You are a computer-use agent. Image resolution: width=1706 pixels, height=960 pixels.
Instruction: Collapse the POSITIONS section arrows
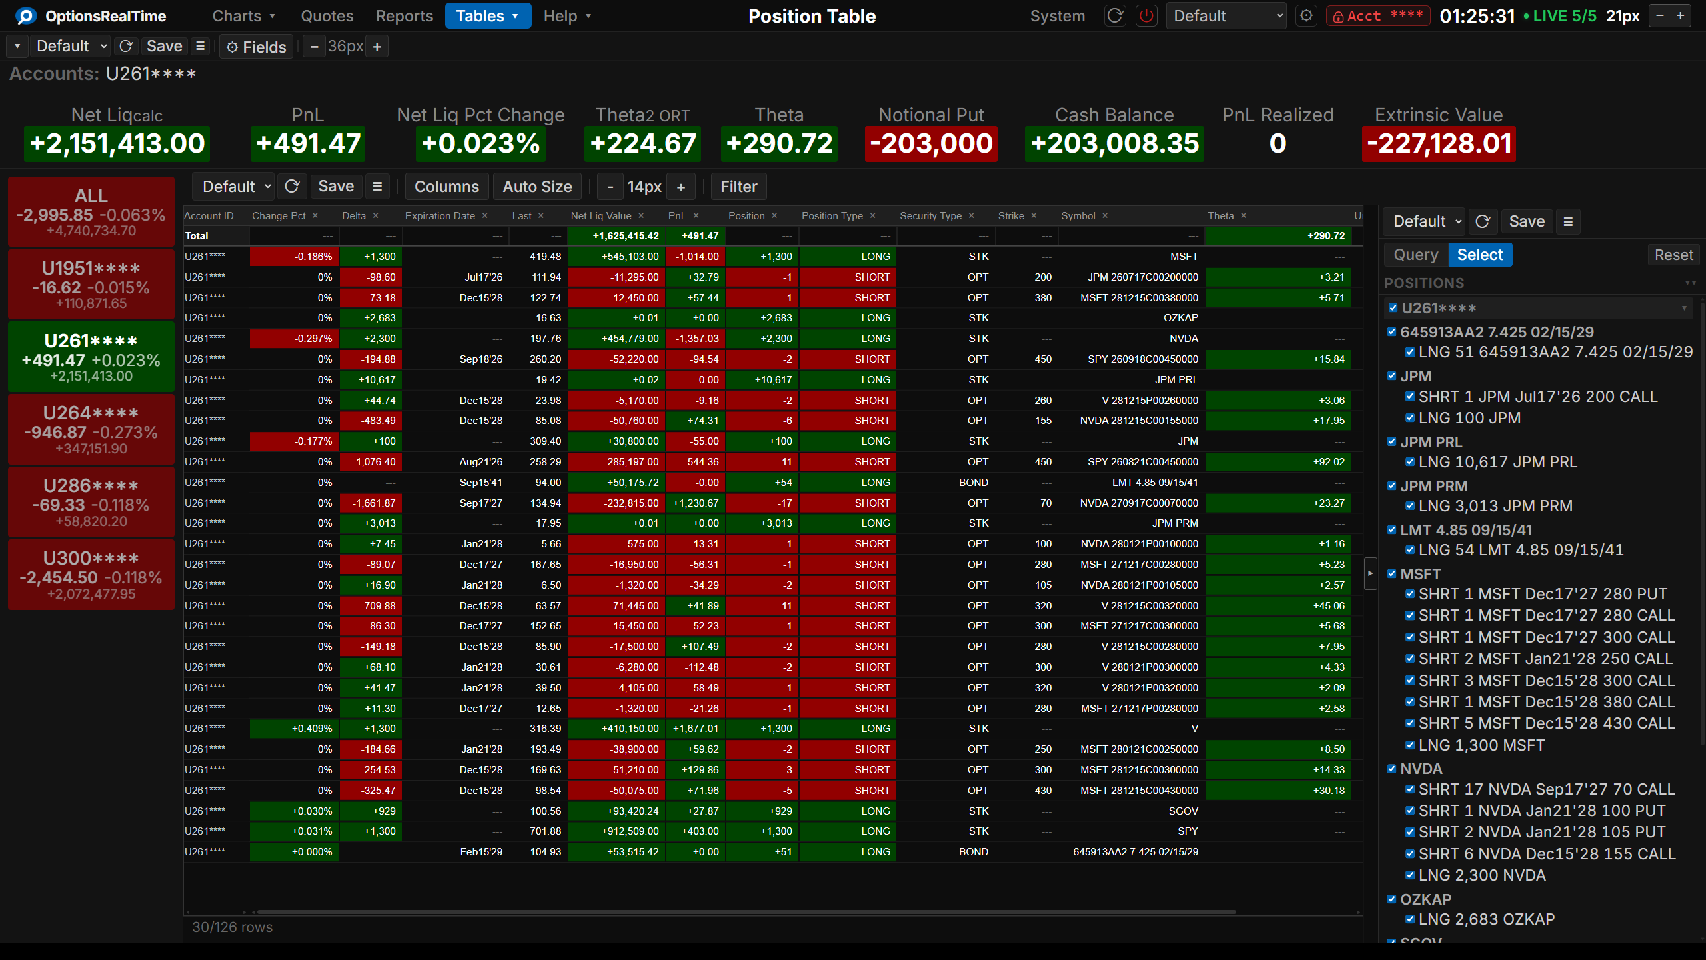click(1691, 283)
